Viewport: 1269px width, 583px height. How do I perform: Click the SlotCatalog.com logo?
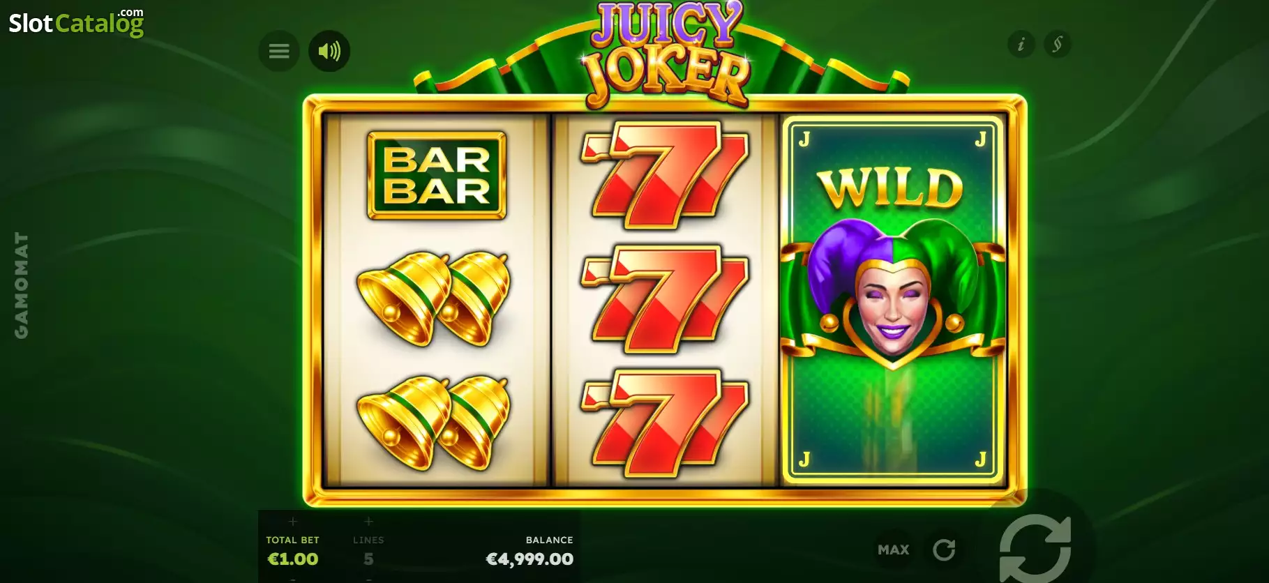(76, 22)
